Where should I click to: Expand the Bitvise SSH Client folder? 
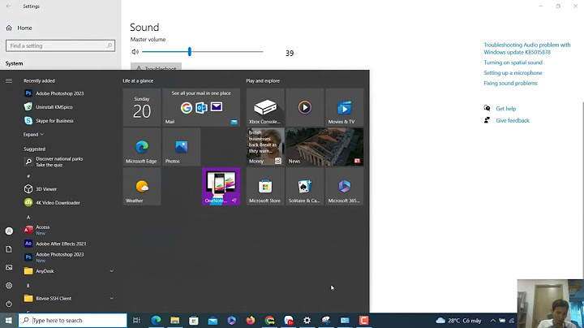tap(69, 298)
